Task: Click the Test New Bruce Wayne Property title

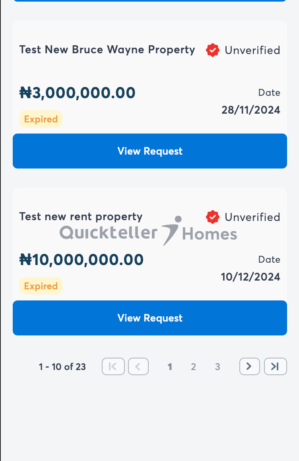Action: [107, 50]
